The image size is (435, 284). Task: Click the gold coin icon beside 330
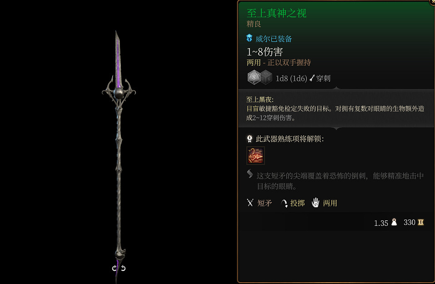click(421, 222)
